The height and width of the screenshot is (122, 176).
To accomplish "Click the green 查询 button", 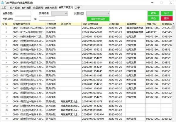I will coord(153,13).
